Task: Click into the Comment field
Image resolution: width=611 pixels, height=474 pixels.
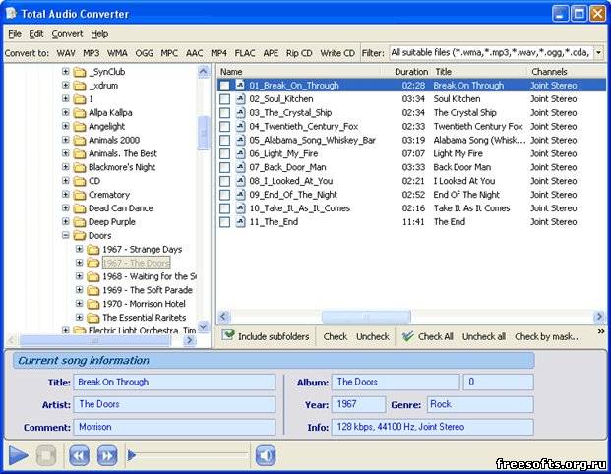Action: point(174,427)
